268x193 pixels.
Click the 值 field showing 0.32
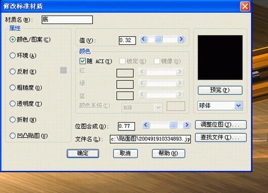[128, 41]
